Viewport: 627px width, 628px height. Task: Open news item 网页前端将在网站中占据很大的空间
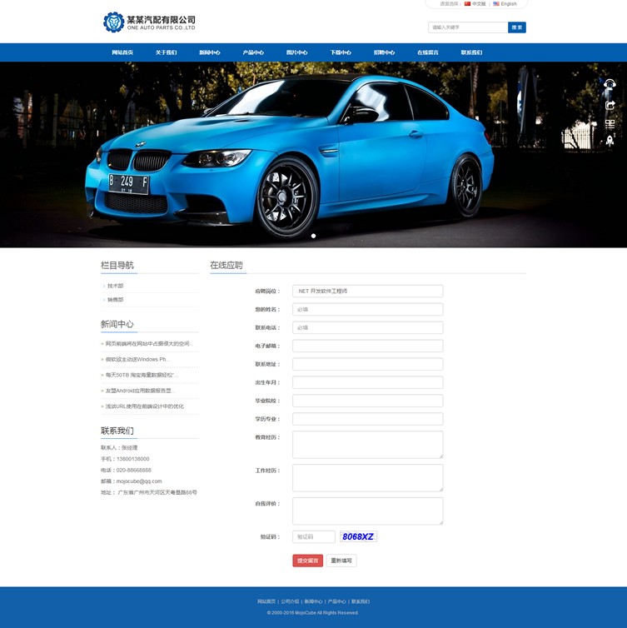pos(149,344)
